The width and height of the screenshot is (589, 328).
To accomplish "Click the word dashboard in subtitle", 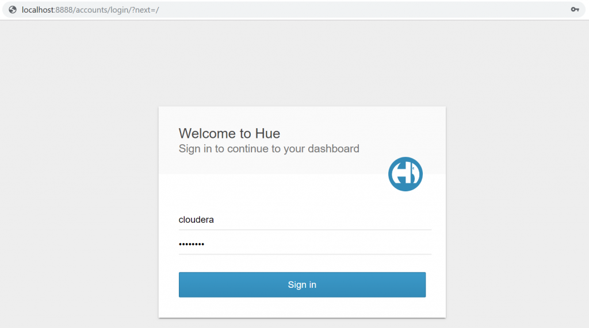I will [x=334, y=149].
